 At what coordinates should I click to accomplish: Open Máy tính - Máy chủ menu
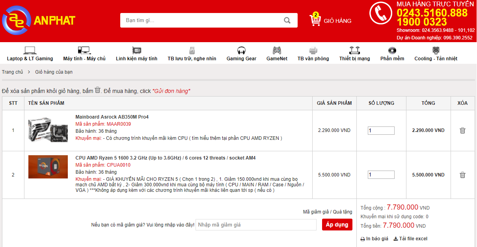[x=84, y=59]
